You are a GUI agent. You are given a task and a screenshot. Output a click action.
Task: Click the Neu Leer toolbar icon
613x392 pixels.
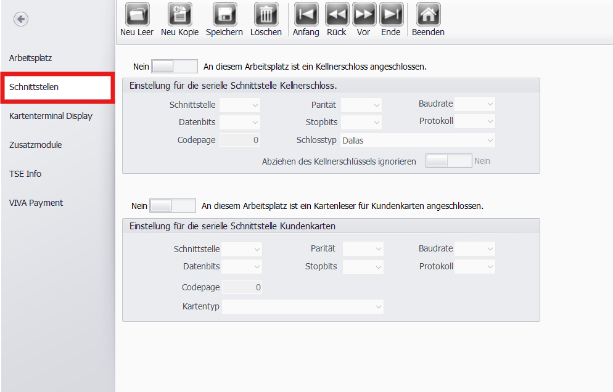pos(137,14)
